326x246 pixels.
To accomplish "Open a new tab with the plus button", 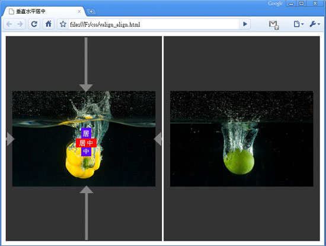I will [x=91, y=12].
